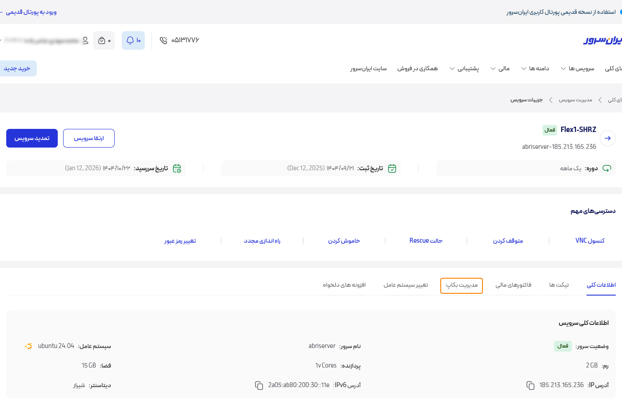Expand the سرویس ها menu

point(578,68)
